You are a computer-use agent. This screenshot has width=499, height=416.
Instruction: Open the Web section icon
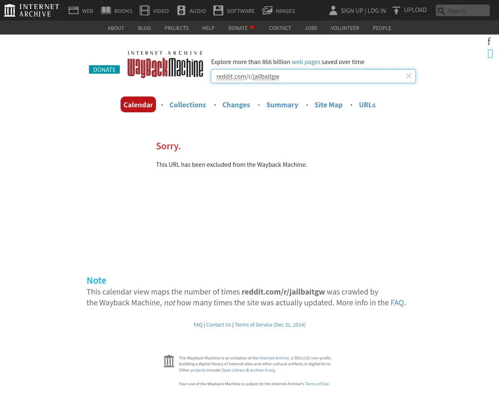coord(74,10)
